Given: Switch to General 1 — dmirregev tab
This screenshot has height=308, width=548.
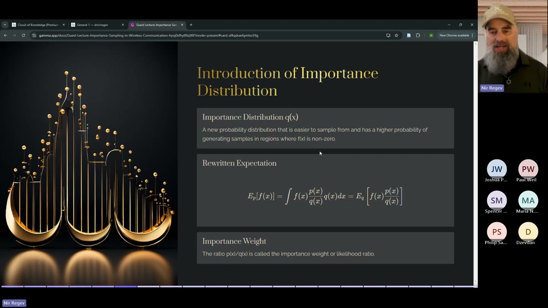Looking at the screenshot, I should (97, 25).
